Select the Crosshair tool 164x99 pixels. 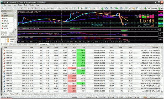tap(7, 8)
